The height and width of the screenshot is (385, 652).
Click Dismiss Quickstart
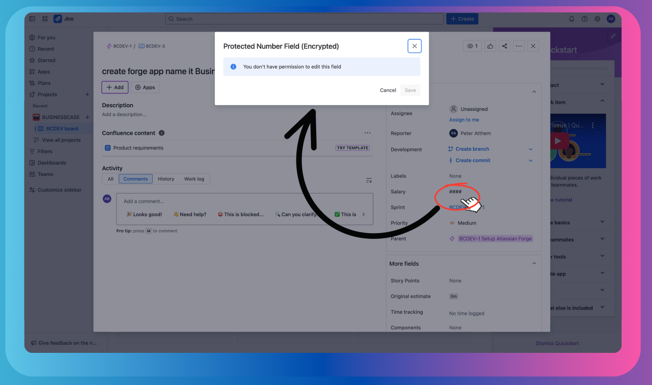point(557,343)
